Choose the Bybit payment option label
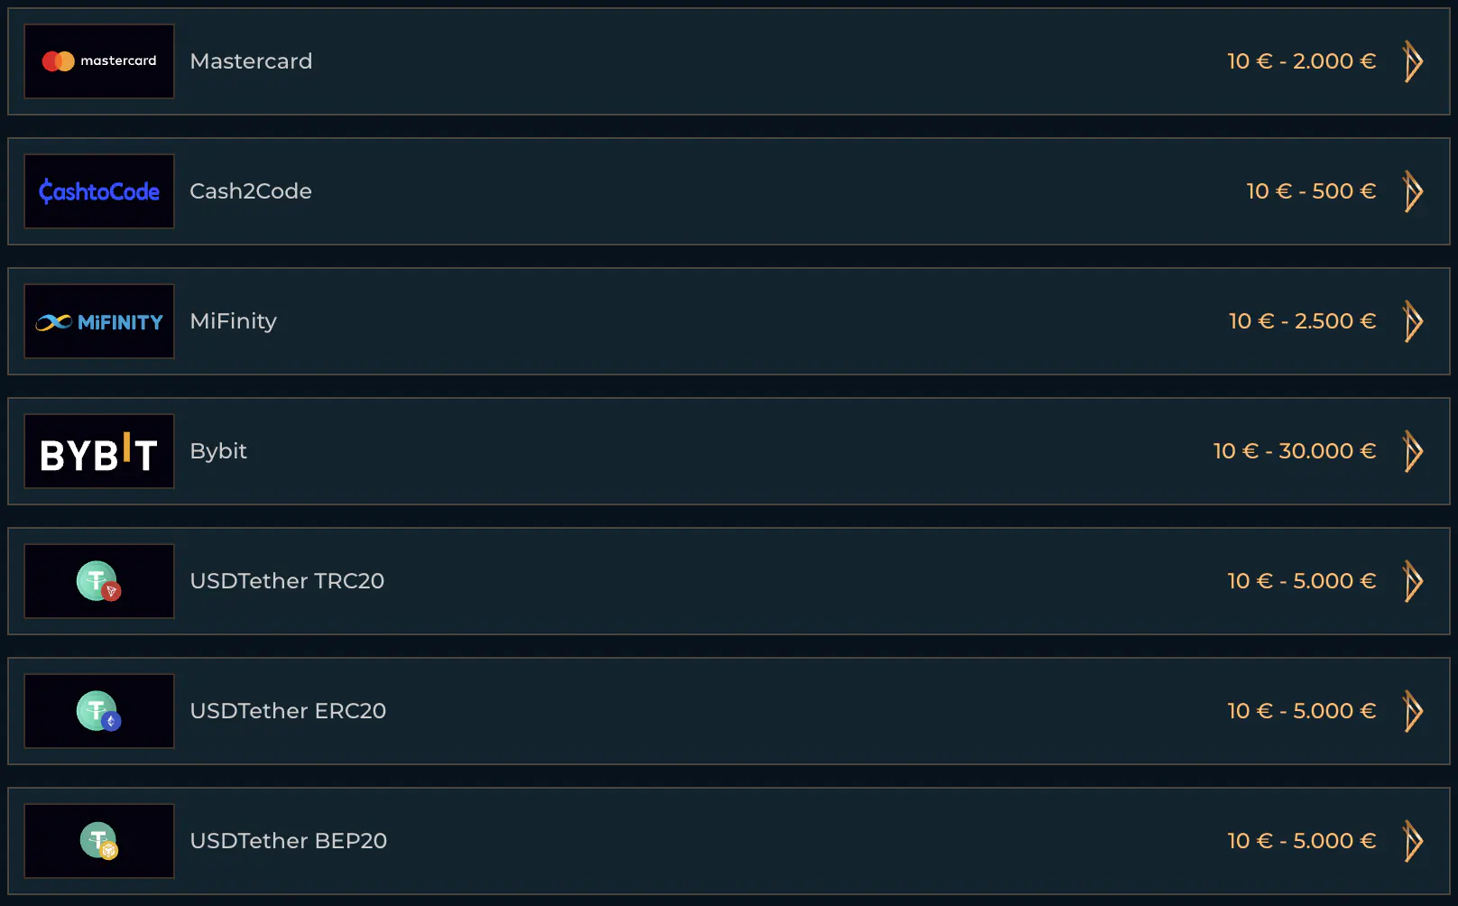Image resolution: width=1458 pixels, height=906 pixels. pos(218,451)
